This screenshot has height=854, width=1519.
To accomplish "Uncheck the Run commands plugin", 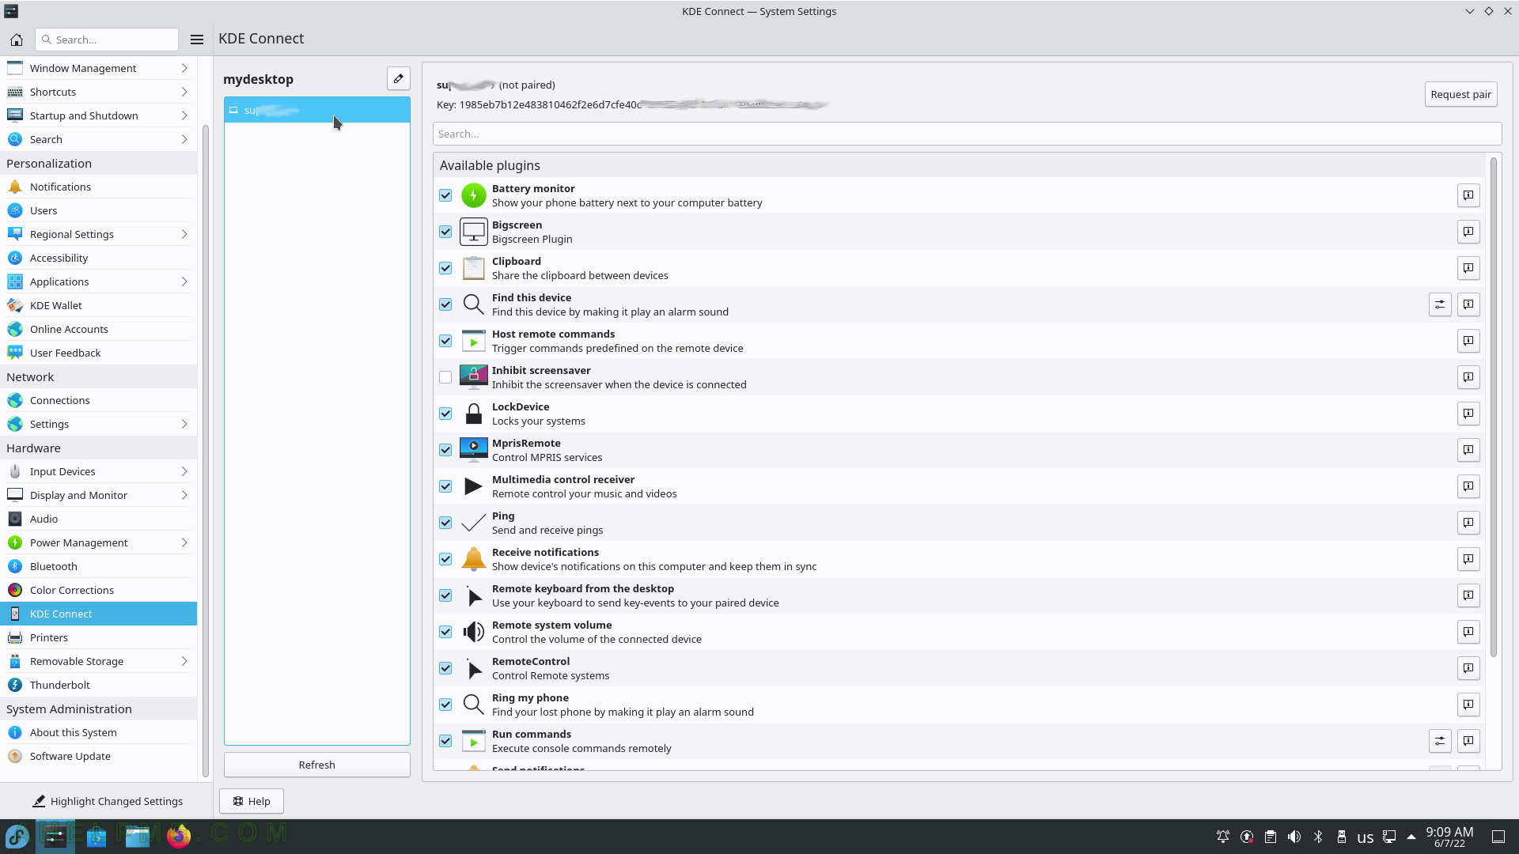I will pos(445,741).
